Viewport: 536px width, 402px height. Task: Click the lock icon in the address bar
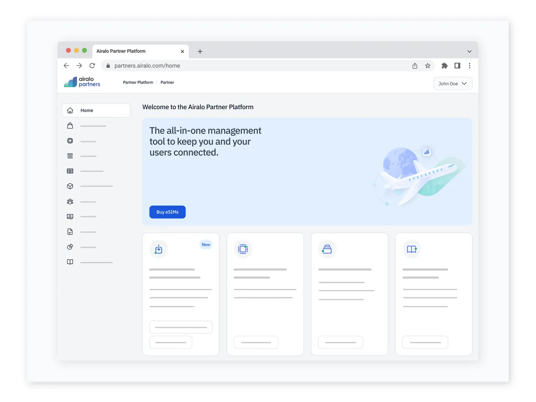tap(108, 66)
